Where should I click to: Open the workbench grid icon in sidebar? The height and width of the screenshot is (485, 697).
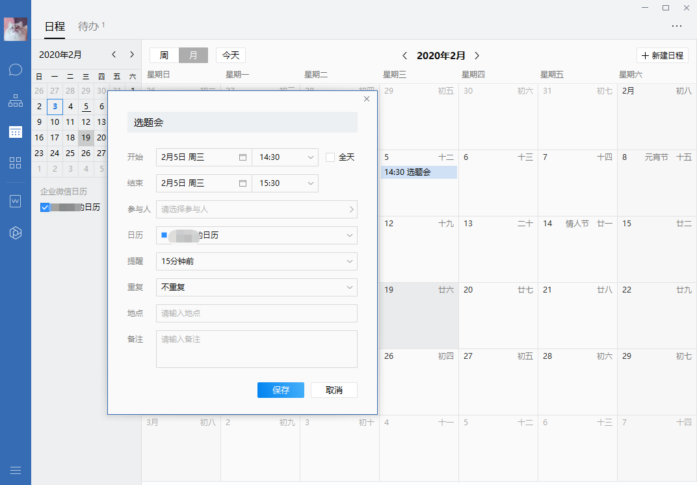pyautogui.click(x=16, y=163)
